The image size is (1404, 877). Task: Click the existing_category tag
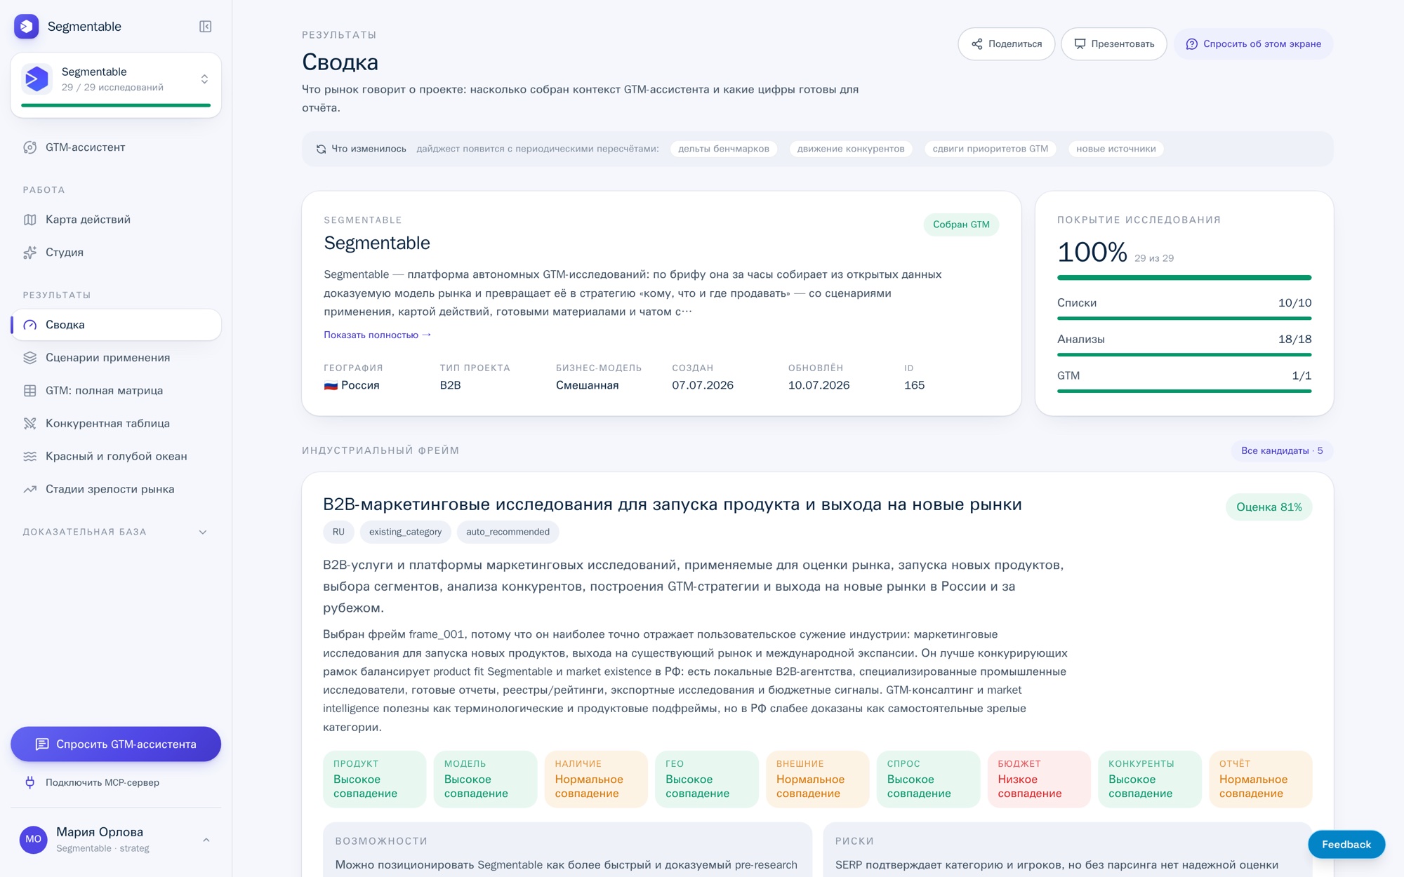click(x=405, y=532)
